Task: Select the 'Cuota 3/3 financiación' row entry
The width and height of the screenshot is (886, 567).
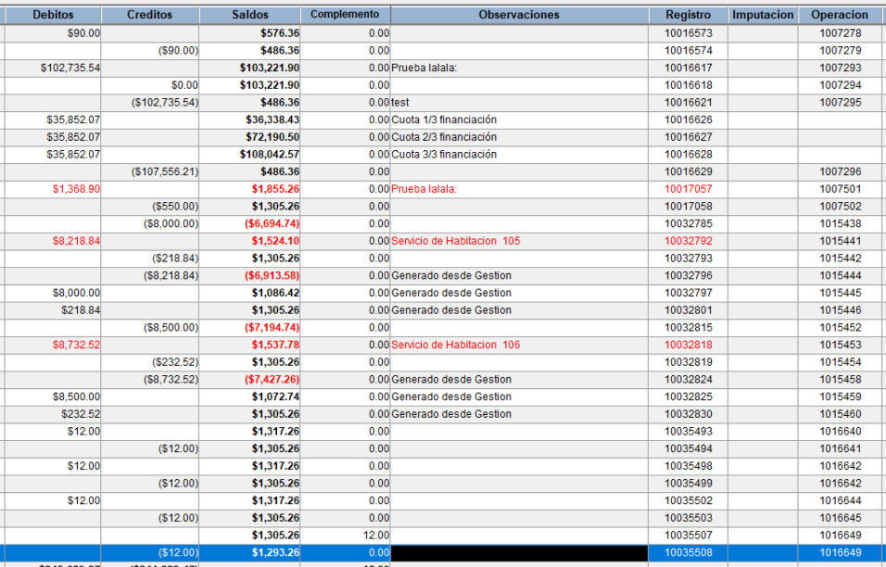Action: pyautogui.click(x=444, y=155)
